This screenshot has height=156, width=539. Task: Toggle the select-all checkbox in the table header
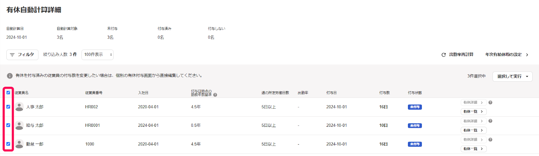point(8,92)
